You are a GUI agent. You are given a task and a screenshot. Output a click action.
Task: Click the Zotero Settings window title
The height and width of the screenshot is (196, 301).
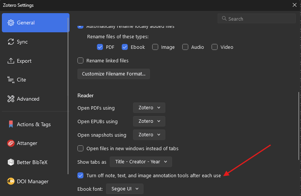tap(18, 5)
